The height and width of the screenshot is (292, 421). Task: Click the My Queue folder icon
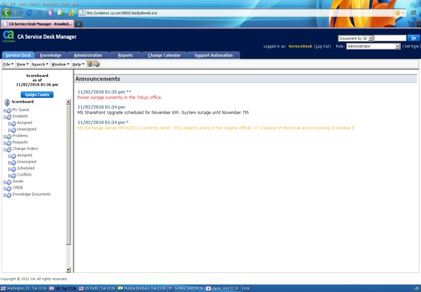point(9,110)
